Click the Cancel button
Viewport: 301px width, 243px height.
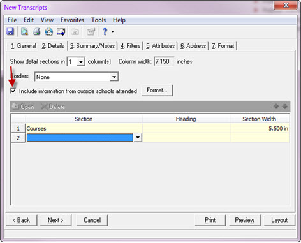pos(92,220)
